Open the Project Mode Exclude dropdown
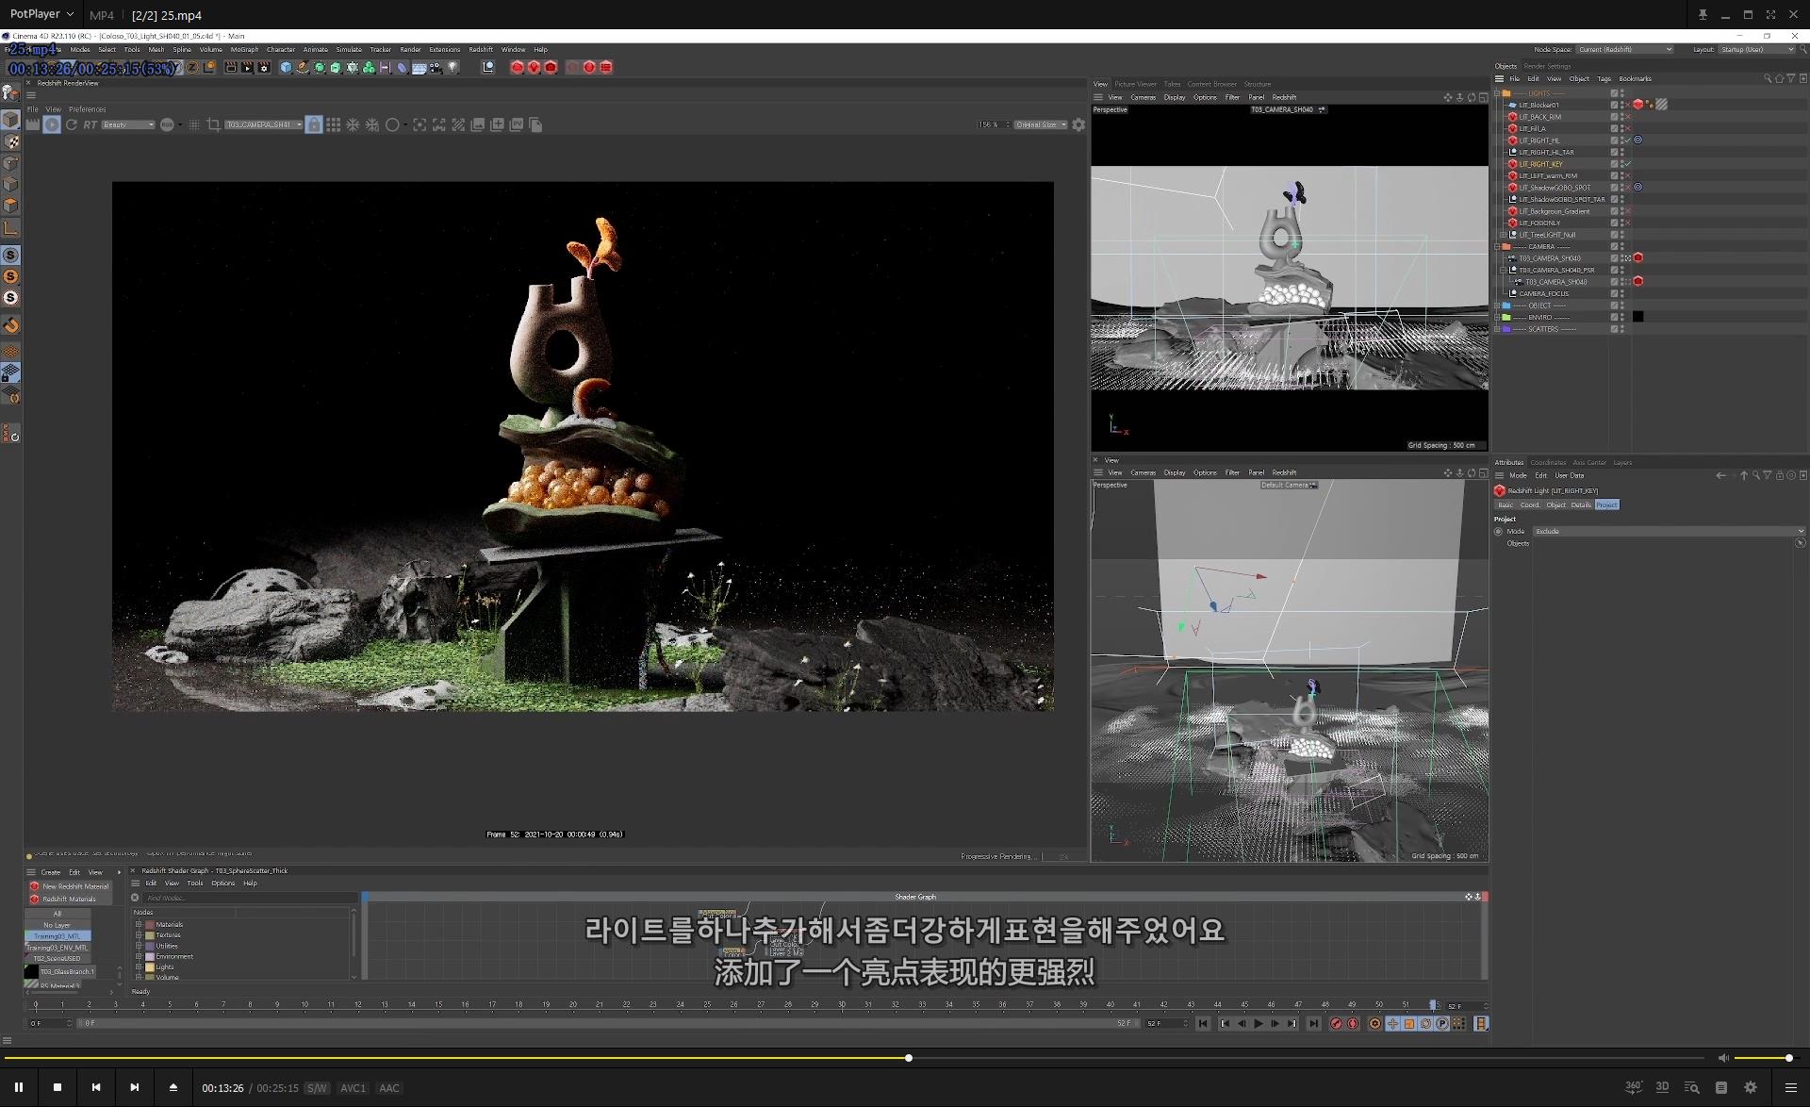The width and height of the screenshot is (1810, 1107). 1669,532
